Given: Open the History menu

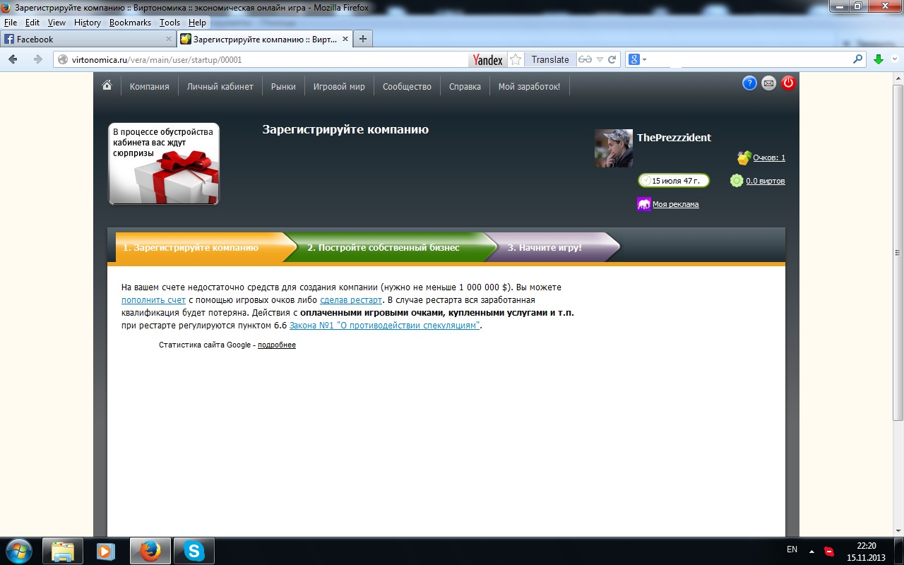Looking at the screenshot, I should (x=88, y=23).
